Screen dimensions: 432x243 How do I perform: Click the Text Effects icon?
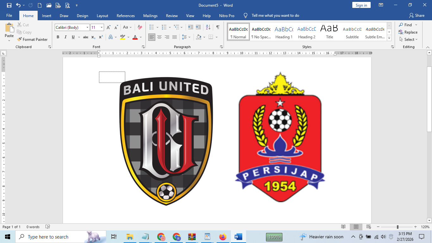111,37
